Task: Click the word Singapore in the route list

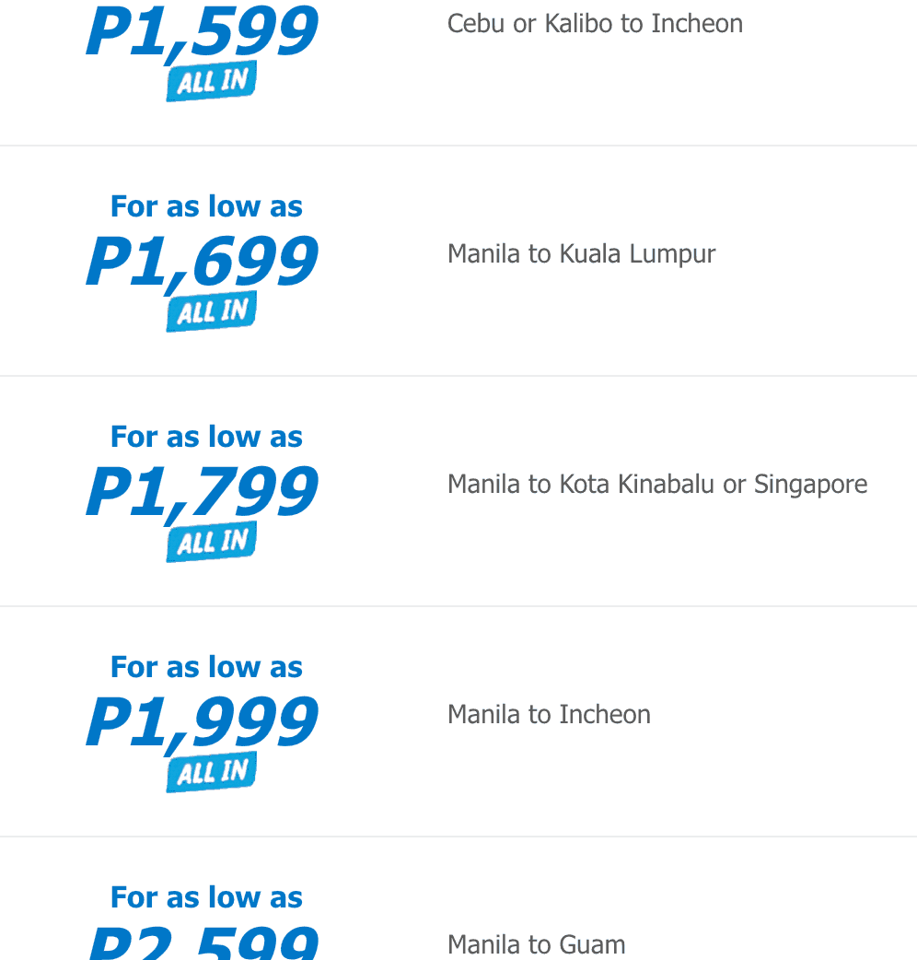Action: [810, 485]
